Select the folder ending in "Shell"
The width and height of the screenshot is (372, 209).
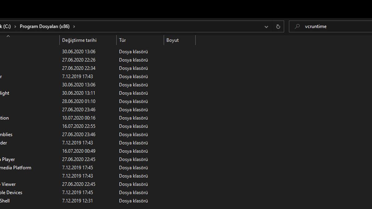tap(5, 201)
